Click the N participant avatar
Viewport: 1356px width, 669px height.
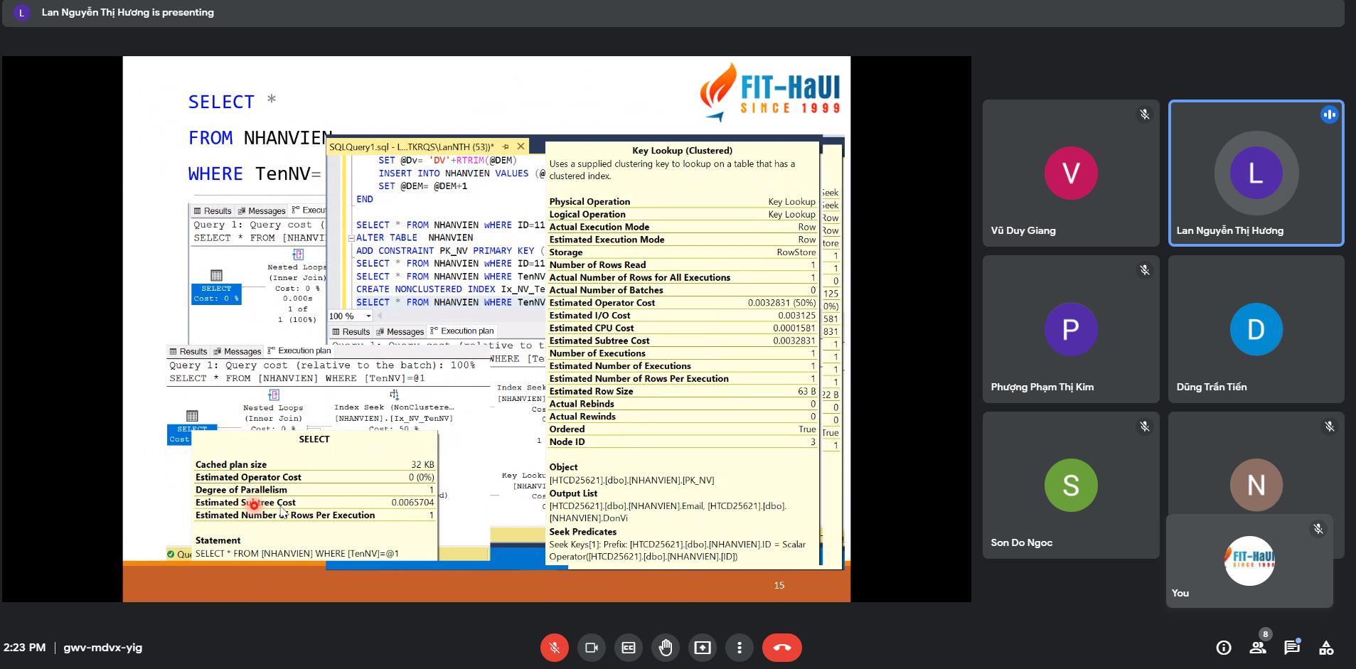click(1256, 485)
